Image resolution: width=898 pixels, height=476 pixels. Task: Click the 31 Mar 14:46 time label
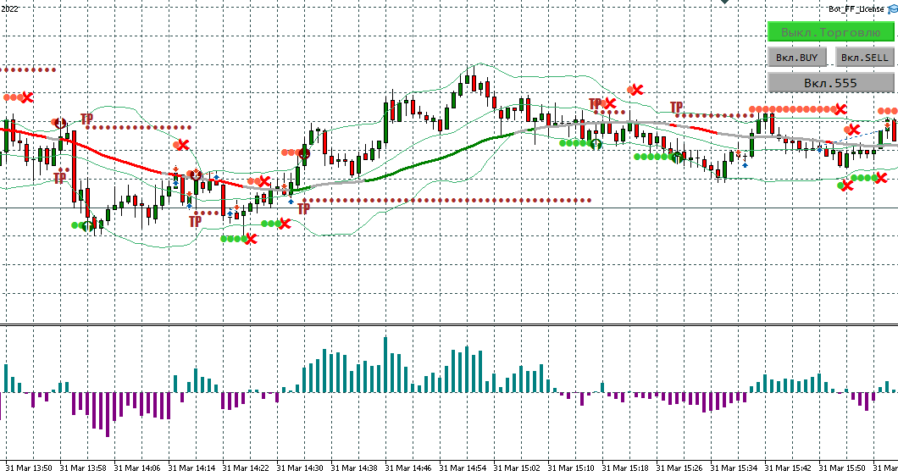coord(407,468)
